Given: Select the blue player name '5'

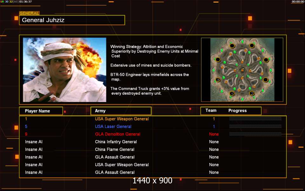Looking at the screenshot, I should point(26,126).
